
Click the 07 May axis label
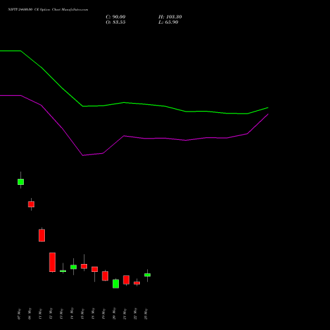coord(19,313)
